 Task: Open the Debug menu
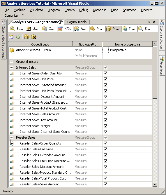tap(84, 10)
